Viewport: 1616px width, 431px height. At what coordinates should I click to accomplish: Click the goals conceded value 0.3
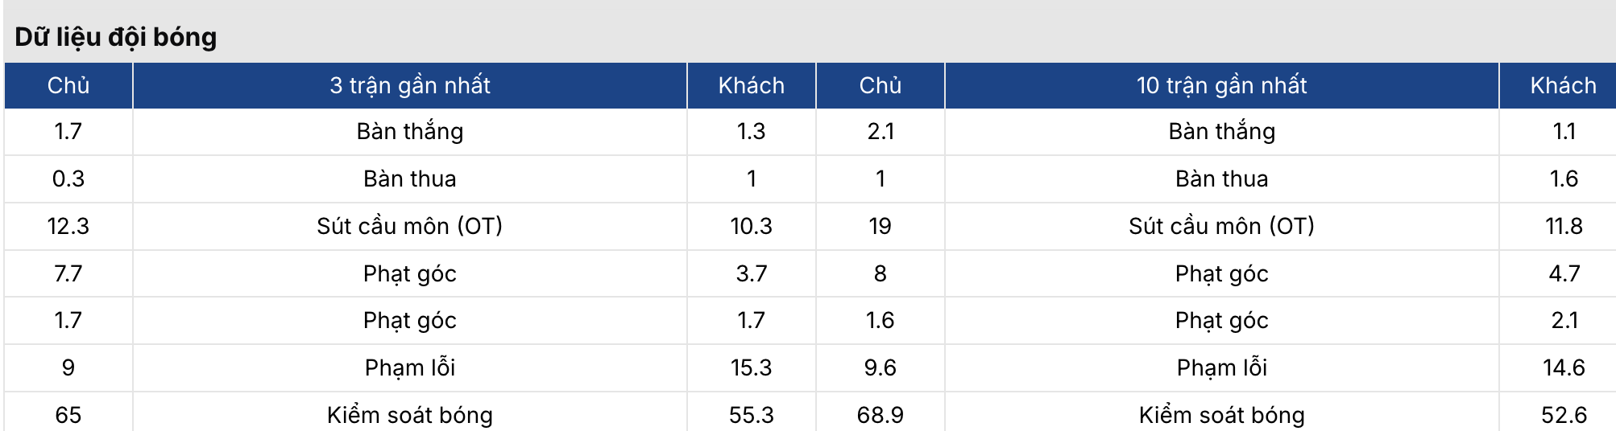pyautogui.click(x=68, y=179)
